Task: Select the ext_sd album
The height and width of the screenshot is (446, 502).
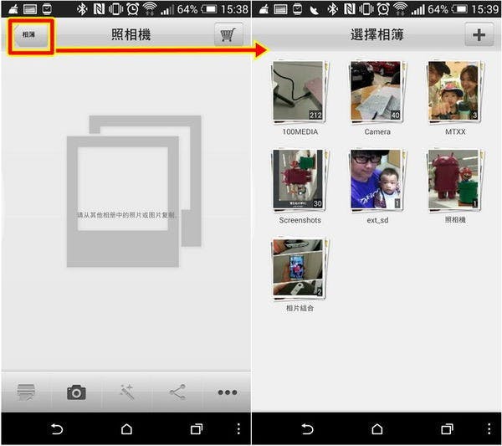Action: 377,181
